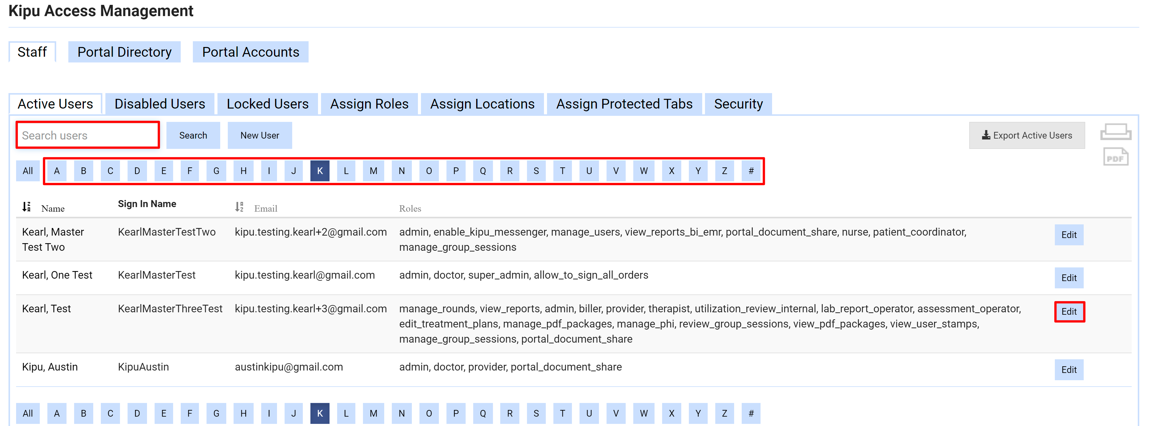Switch to the Disabled Users tab
Screen dimensions: 1149x426
(x=159, y=104)
